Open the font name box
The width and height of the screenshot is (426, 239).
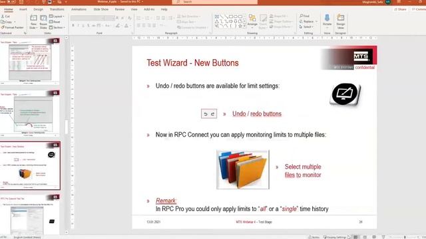pyautogui.click(x=87, y=18)
